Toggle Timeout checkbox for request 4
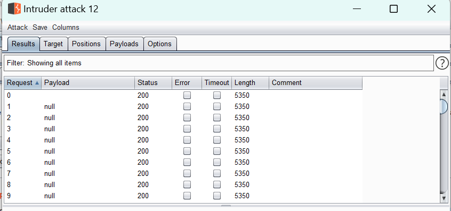The height and width of the screenshot is (211, 451). [217, 140]
